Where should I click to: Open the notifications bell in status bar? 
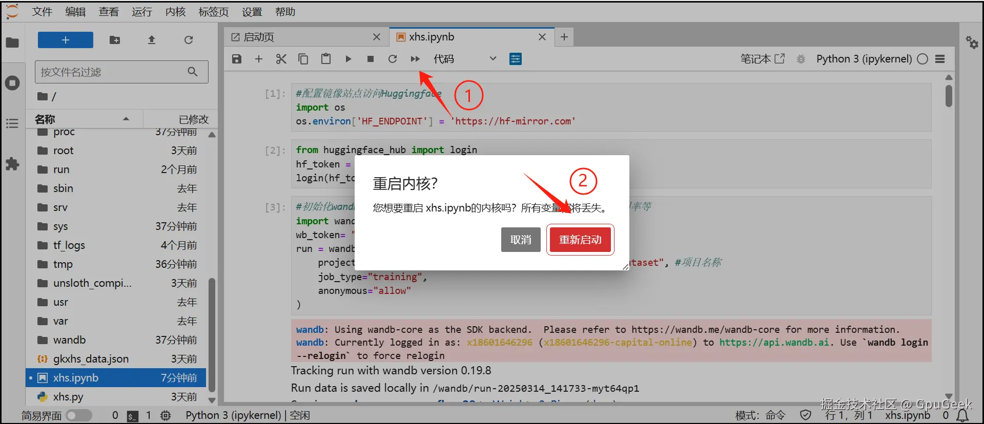963,415
